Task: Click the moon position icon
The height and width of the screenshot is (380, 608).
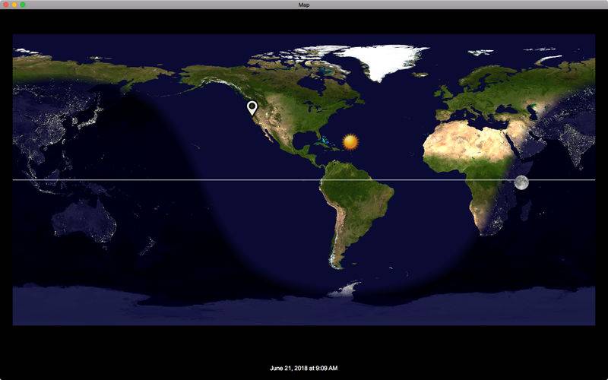Action: tap(521, 182)
